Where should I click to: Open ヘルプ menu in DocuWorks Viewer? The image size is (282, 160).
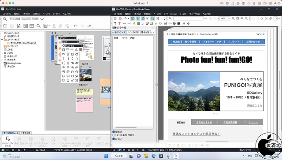(x=207, y=14)
